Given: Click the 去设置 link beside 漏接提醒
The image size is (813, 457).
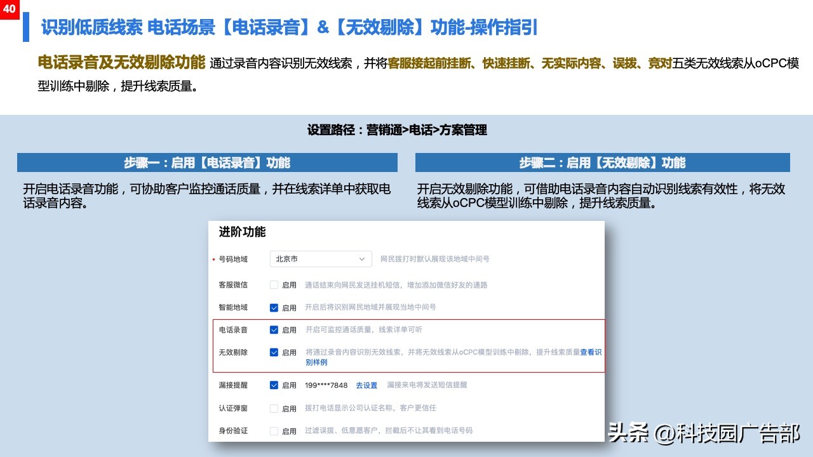Looking at the screenshot, I should point(366,385).
